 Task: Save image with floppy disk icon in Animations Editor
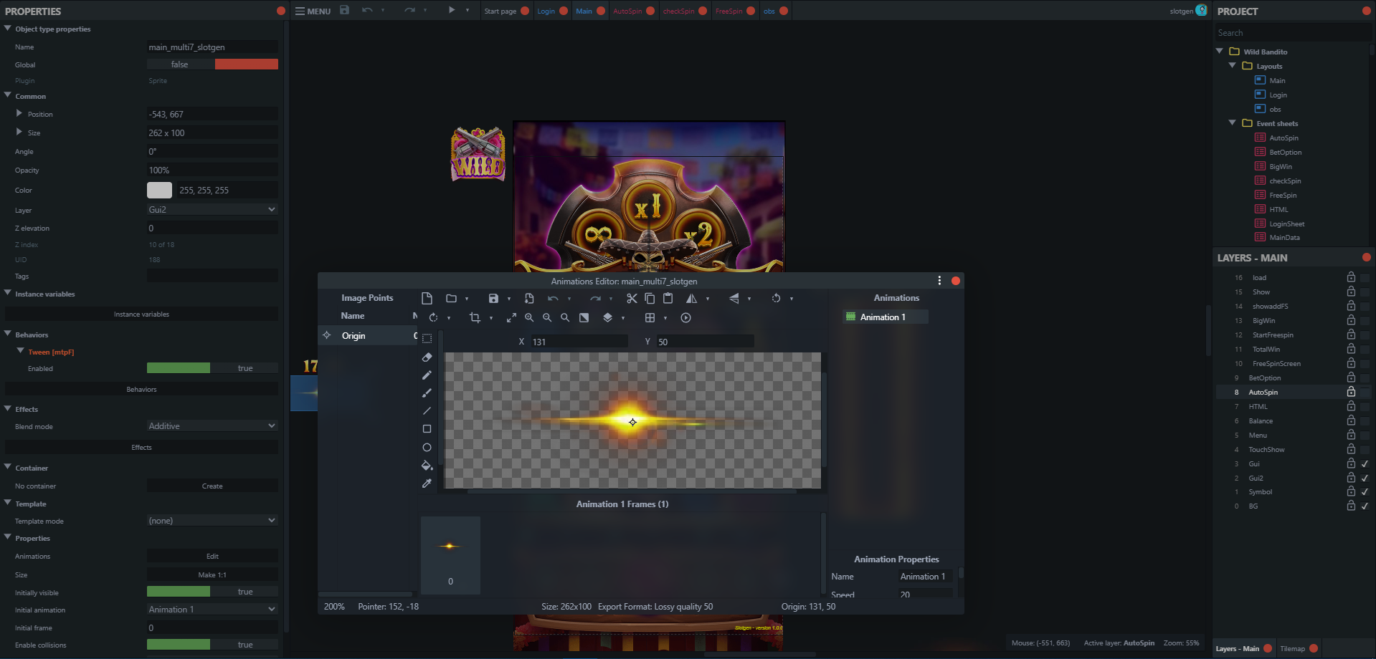coord(493,299)
